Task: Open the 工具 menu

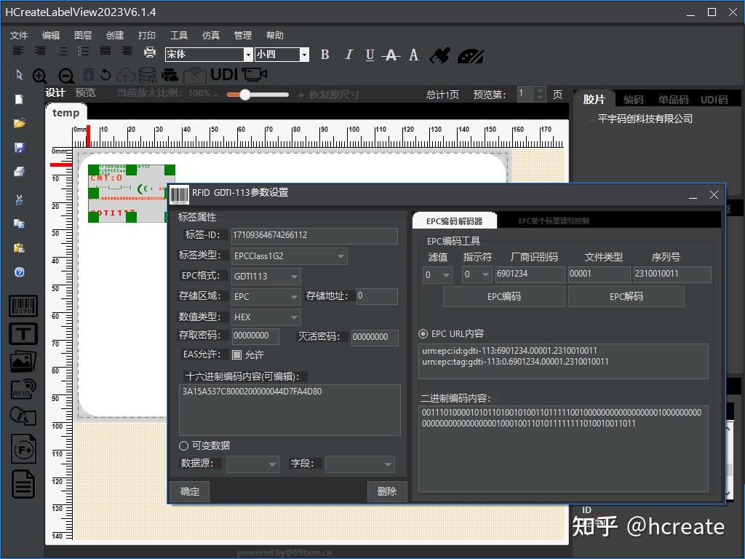Action: tap(178, 35)
